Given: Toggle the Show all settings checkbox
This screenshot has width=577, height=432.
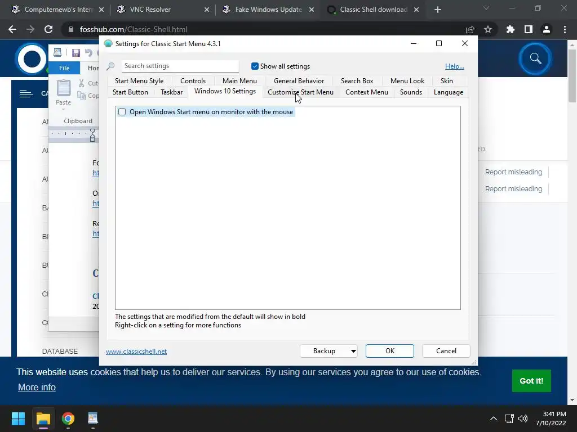Looking at the screenshot, I should tap(255, 66).
